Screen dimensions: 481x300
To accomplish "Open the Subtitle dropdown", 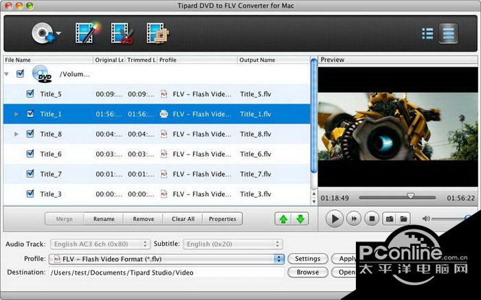I will click(x=233, y=244).
